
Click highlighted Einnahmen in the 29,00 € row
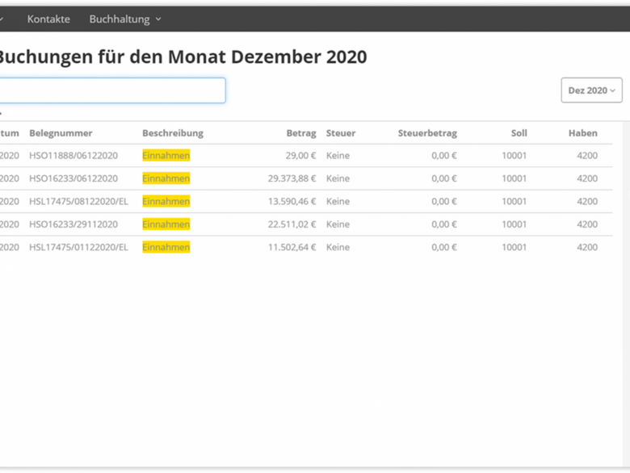(x=166, y=156)
